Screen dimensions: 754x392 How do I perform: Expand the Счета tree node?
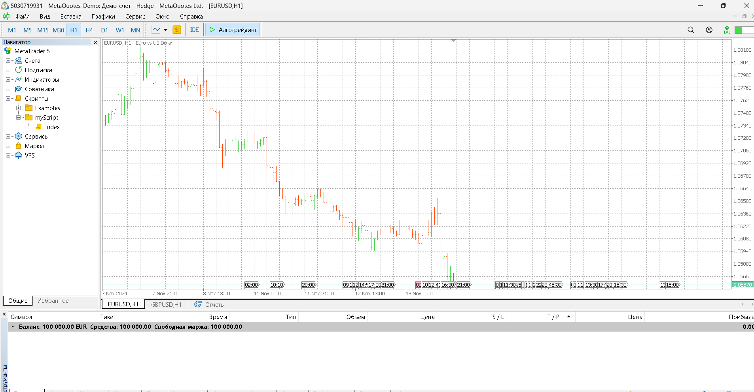coord(8,61)
